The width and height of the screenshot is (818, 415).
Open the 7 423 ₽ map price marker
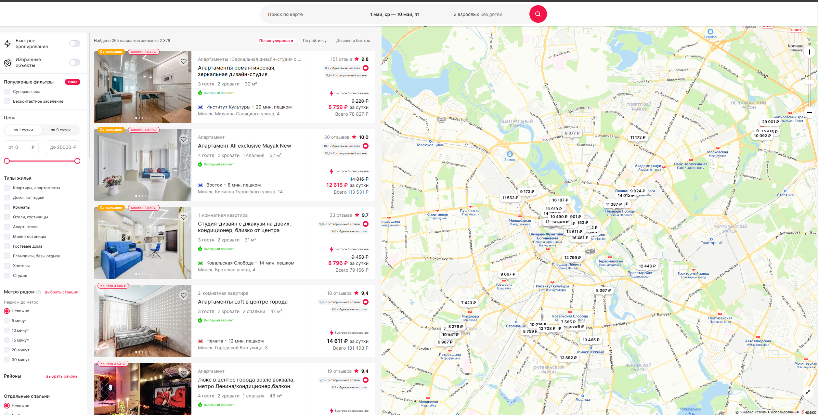click(x=468, y=303)
